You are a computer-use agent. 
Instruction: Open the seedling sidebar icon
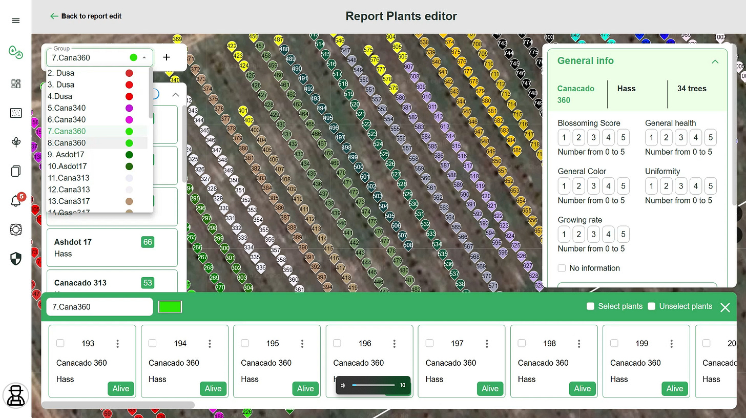pyautogui.click(x=16, y=142)
